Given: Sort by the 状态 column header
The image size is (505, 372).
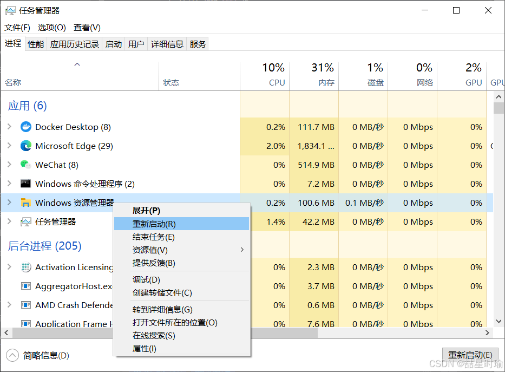Looking at the screenshot, I should (199, 76).
